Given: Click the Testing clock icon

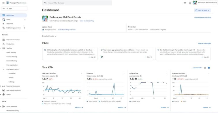Looking at the screenshot, I should coord(4,48).
